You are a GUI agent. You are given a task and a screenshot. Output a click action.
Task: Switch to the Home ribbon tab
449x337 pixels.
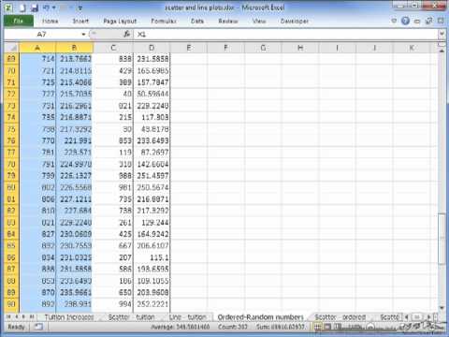[x=51, y=21]
